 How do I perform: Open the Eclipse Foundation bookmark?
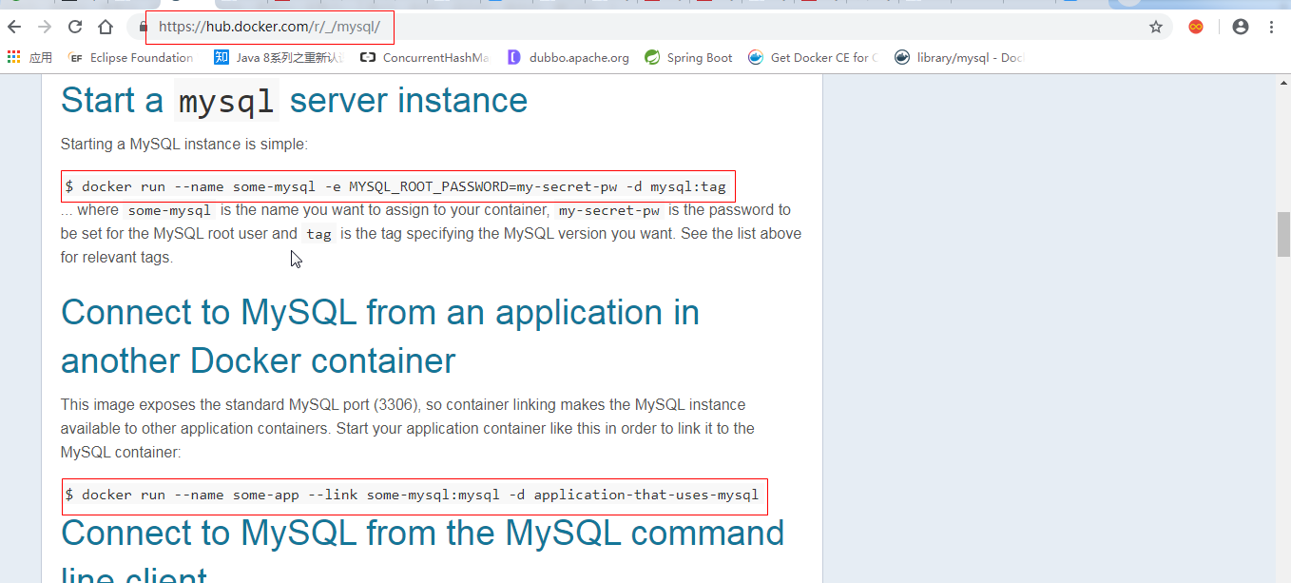131,58
